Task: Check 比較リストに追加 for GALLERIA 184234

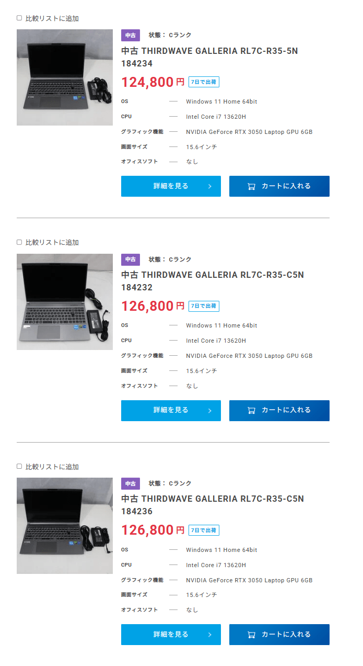Action: click(x=19, y=18)
